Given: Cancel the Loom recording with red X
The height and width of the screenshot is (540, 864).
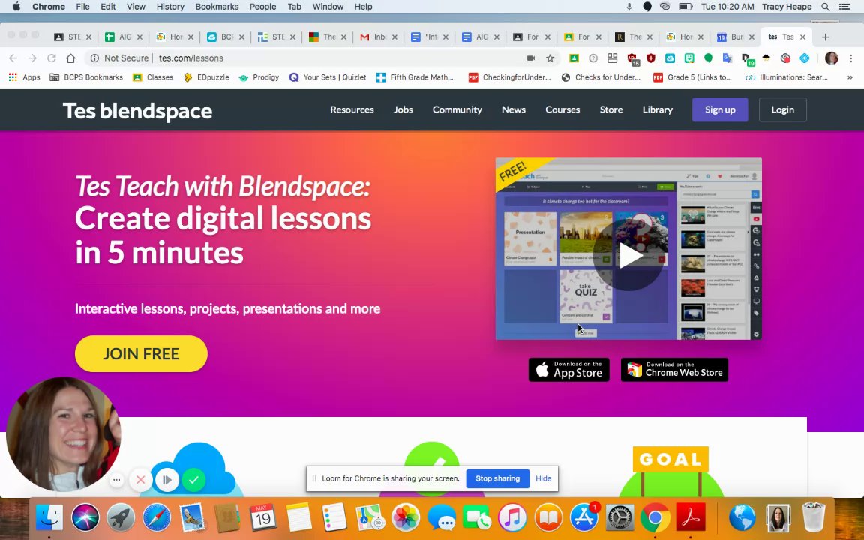Looking at the screenshot, I should 140,480.
